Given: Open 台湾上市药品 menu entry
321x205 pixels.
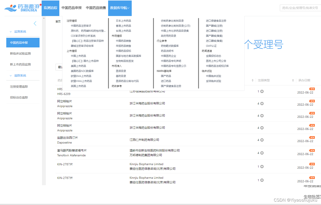Looking at the screenshot, I should coord(123,31).
